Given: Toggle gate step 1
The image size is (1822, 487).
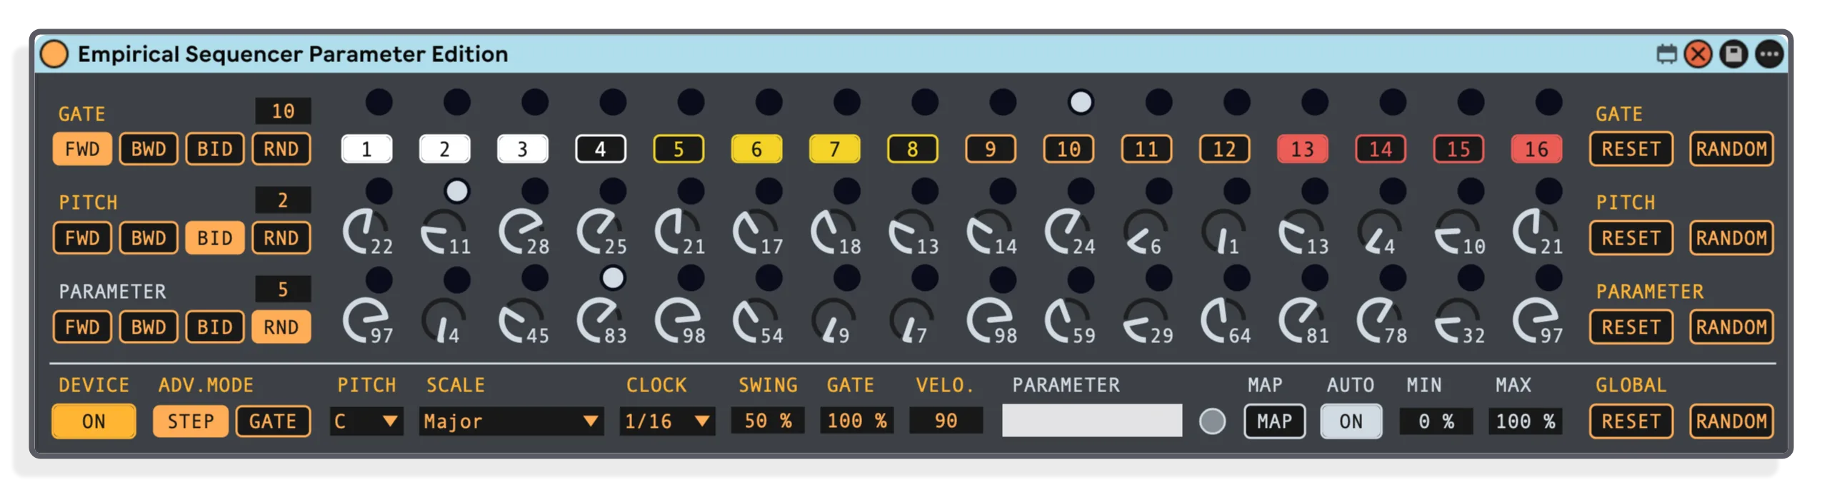Looking at the screenshot, I should tap(366, 149).
